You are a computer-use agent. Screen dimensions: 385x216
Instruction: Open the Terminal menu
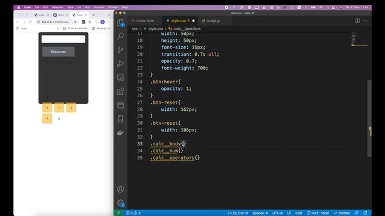click(99, 7)
